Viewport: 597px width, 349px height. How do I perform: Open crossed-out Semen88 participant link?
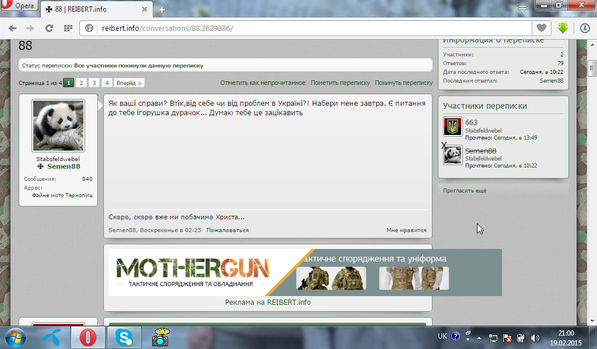tap(480, 151)
